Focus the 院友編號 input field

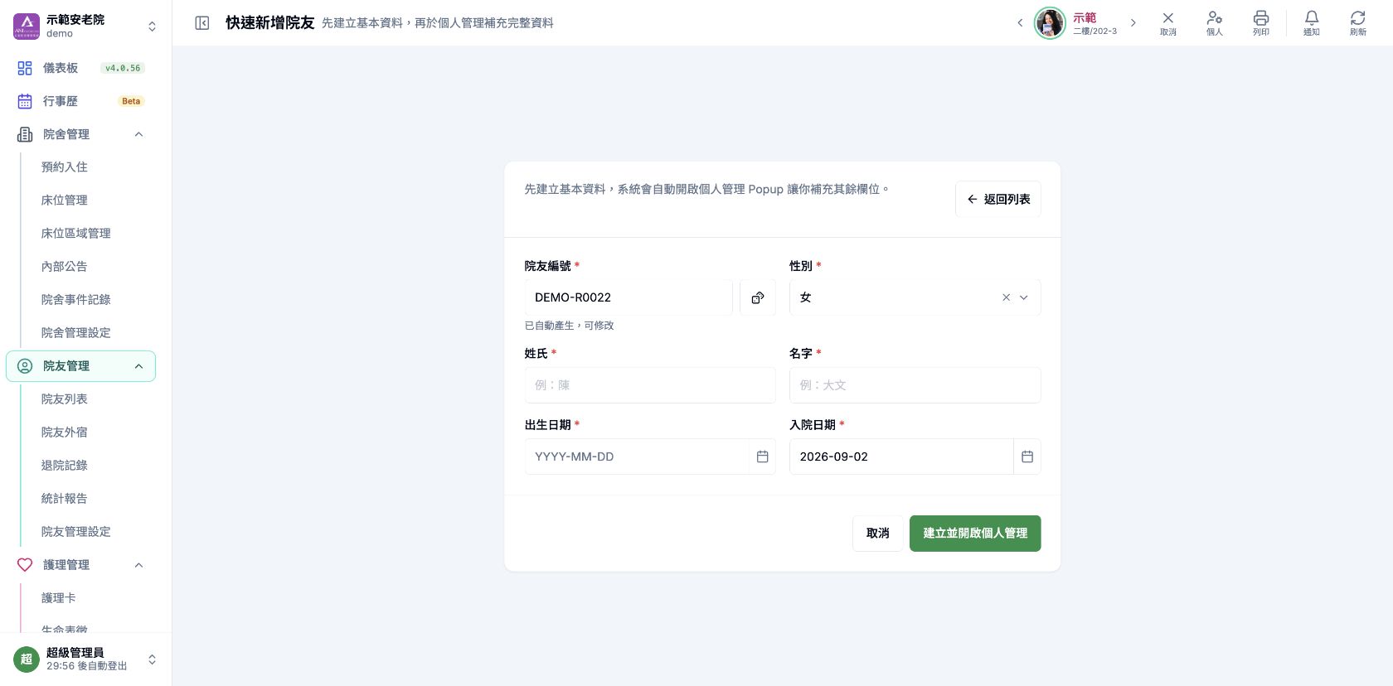(x=629, y=297)
